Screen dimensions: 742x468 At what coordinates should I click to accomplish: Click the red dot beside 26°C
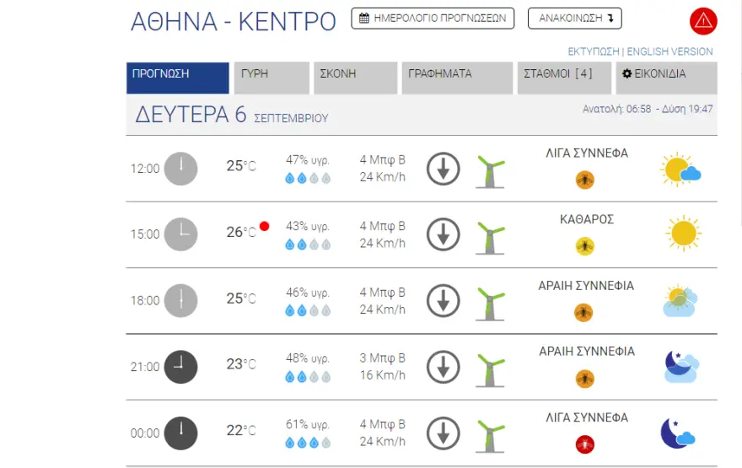pyautogui.click(x=264, y=226)
